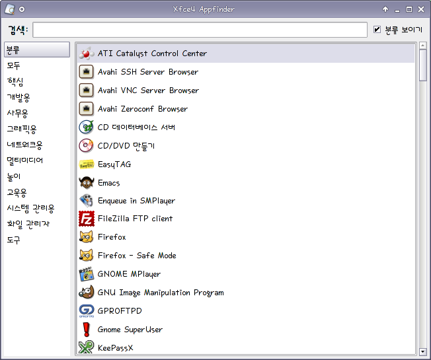Select the 그래픽용 category
431x360 pixels.
coord(22,129)
